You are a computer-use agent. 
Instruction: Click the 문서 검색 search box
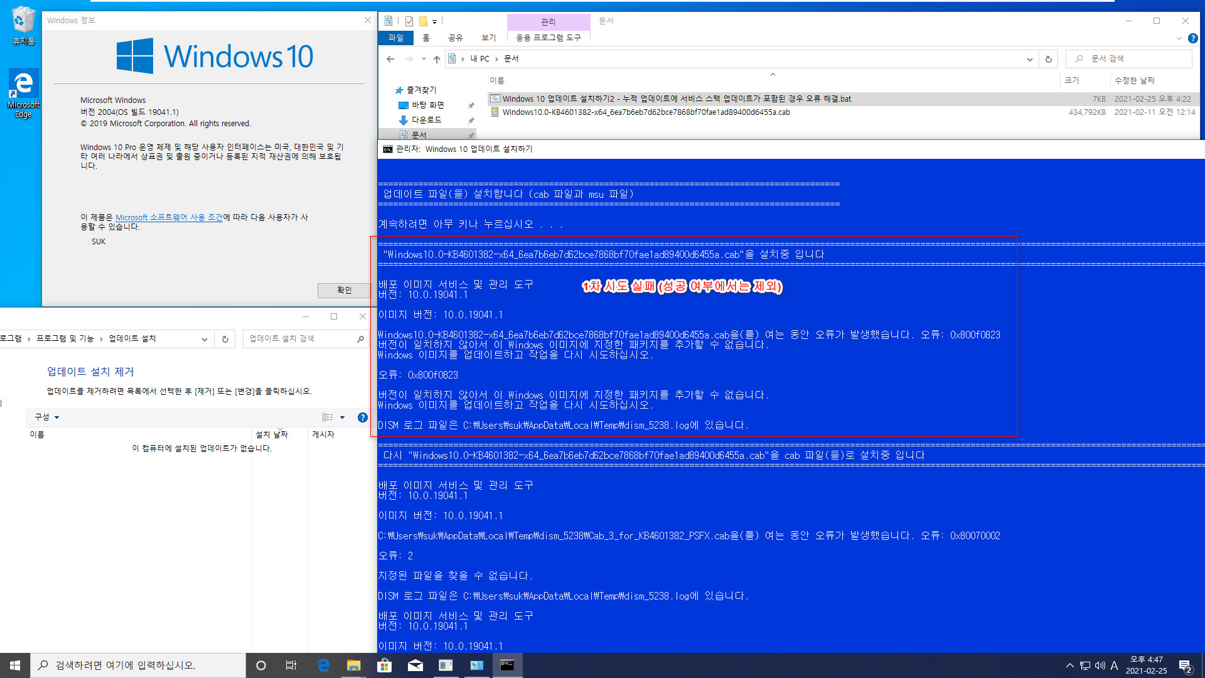[x=1129, y=59]
